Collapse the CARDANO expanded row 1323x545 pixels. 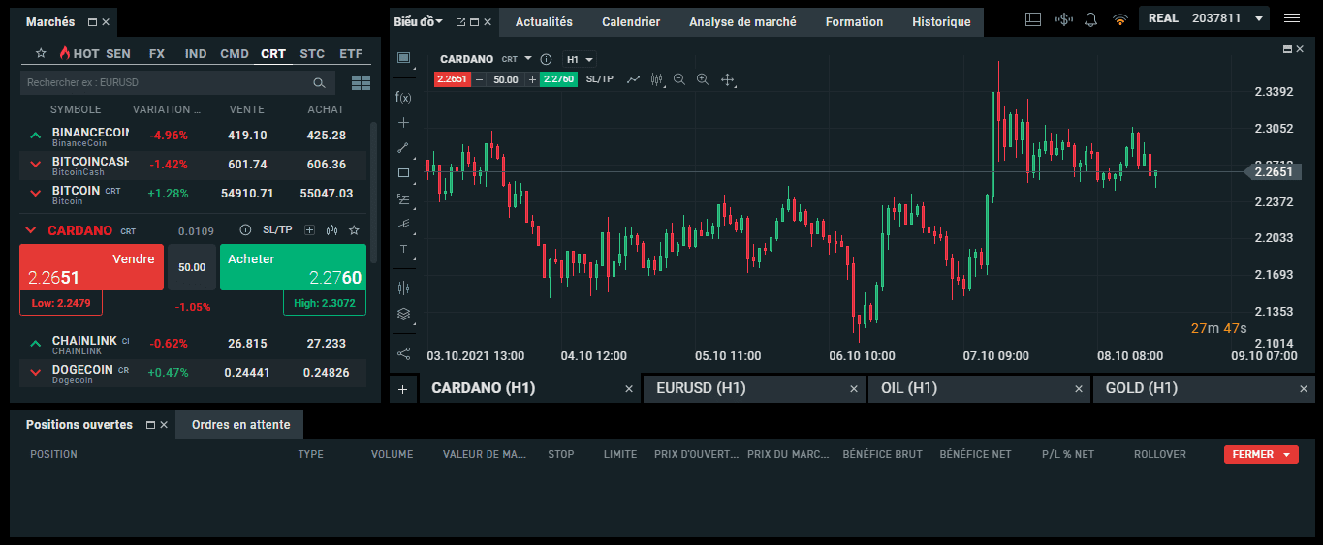click(30, 230)
